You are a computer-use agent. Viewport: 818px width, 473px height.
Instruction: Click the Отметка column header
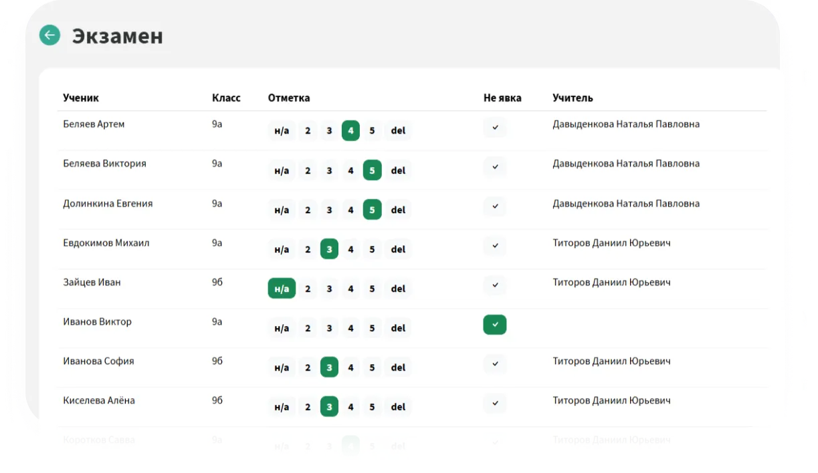tap(289, 98)
